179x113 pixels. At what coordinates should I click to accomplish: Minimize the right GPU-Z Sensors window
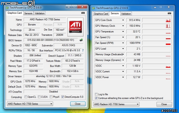(155, 7)
